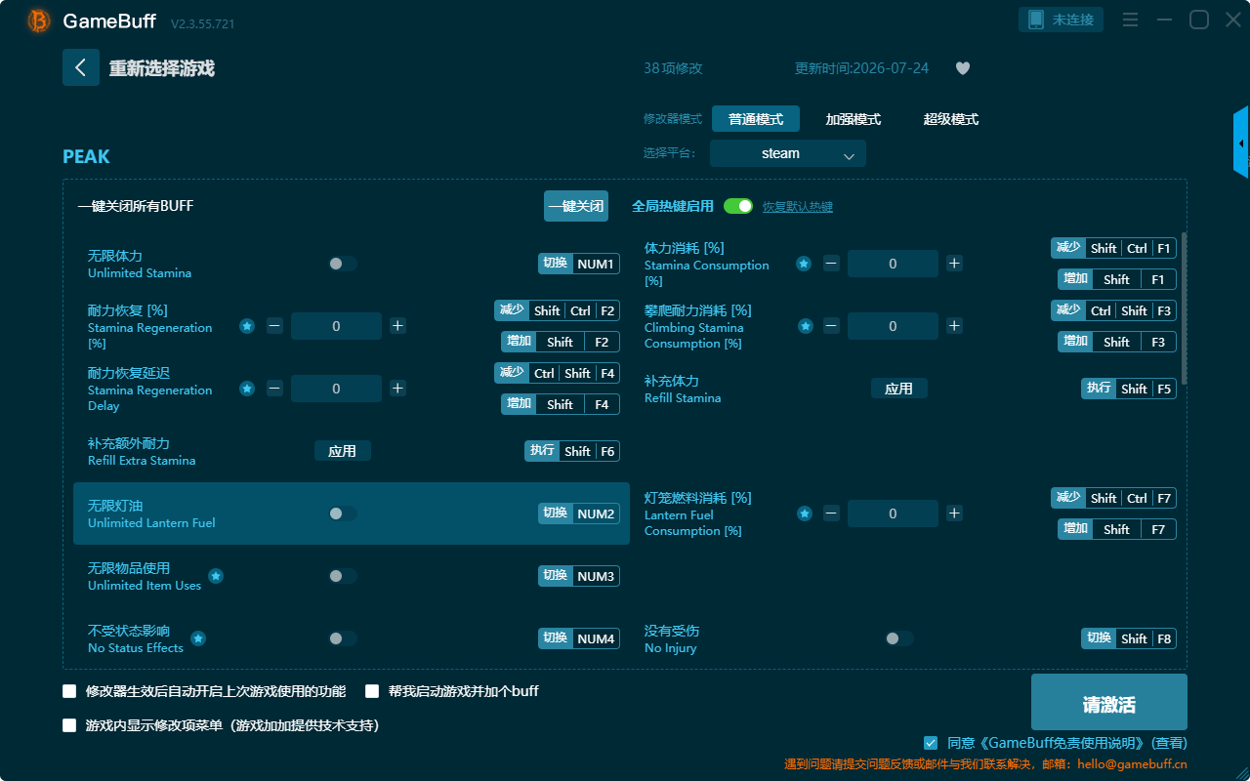Check 帮我启动游戏并加个buff checkbox
Screen dimensions: 1250x781
[372, 691]
